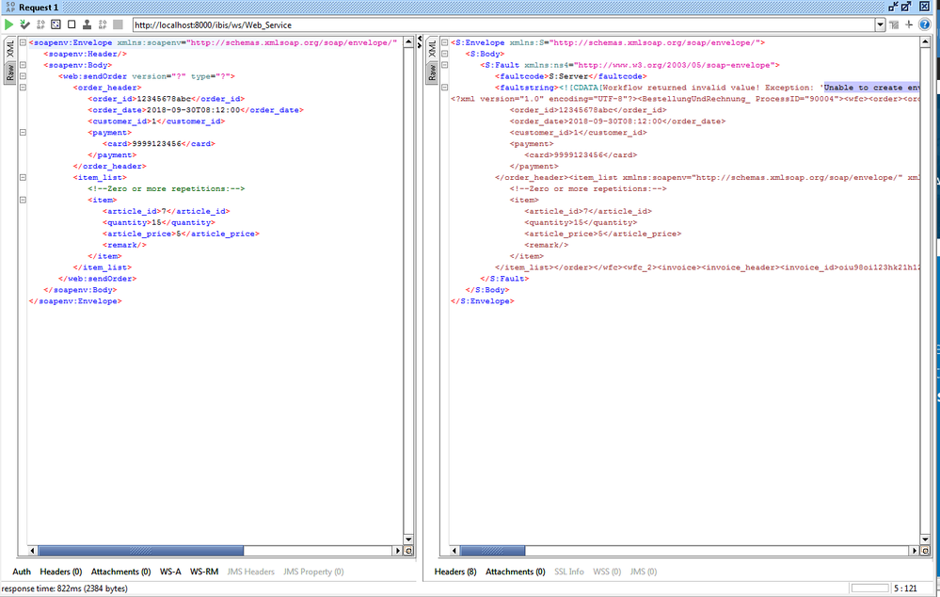
Task: Open the endpoint URL dropdown arrow
Action: tap(879, 24)
